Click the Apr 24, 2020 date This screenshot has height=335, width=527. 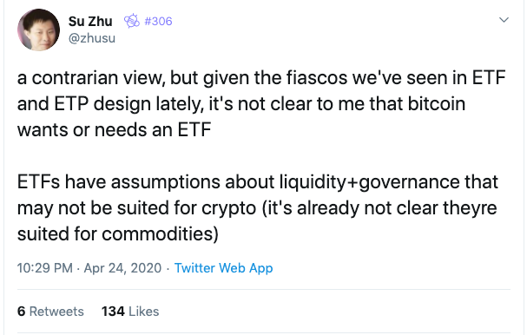tap(122, 268)
